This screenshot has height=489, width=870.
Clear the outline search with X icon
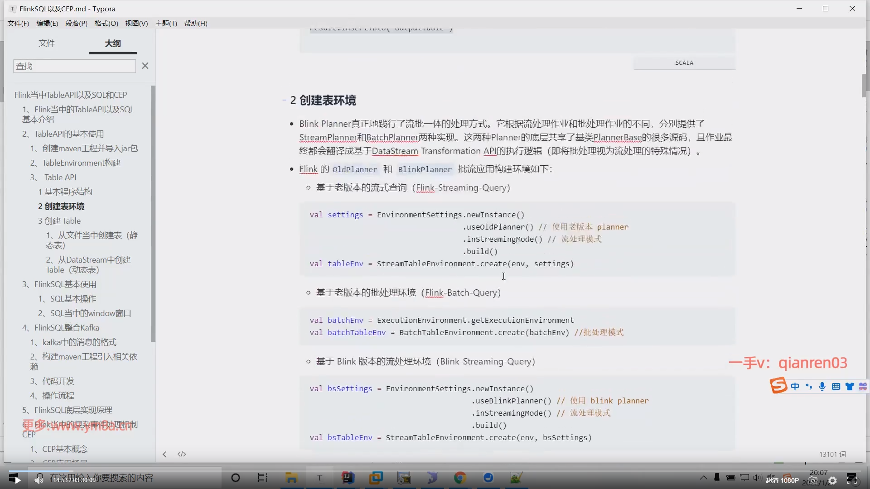(145, 66)
